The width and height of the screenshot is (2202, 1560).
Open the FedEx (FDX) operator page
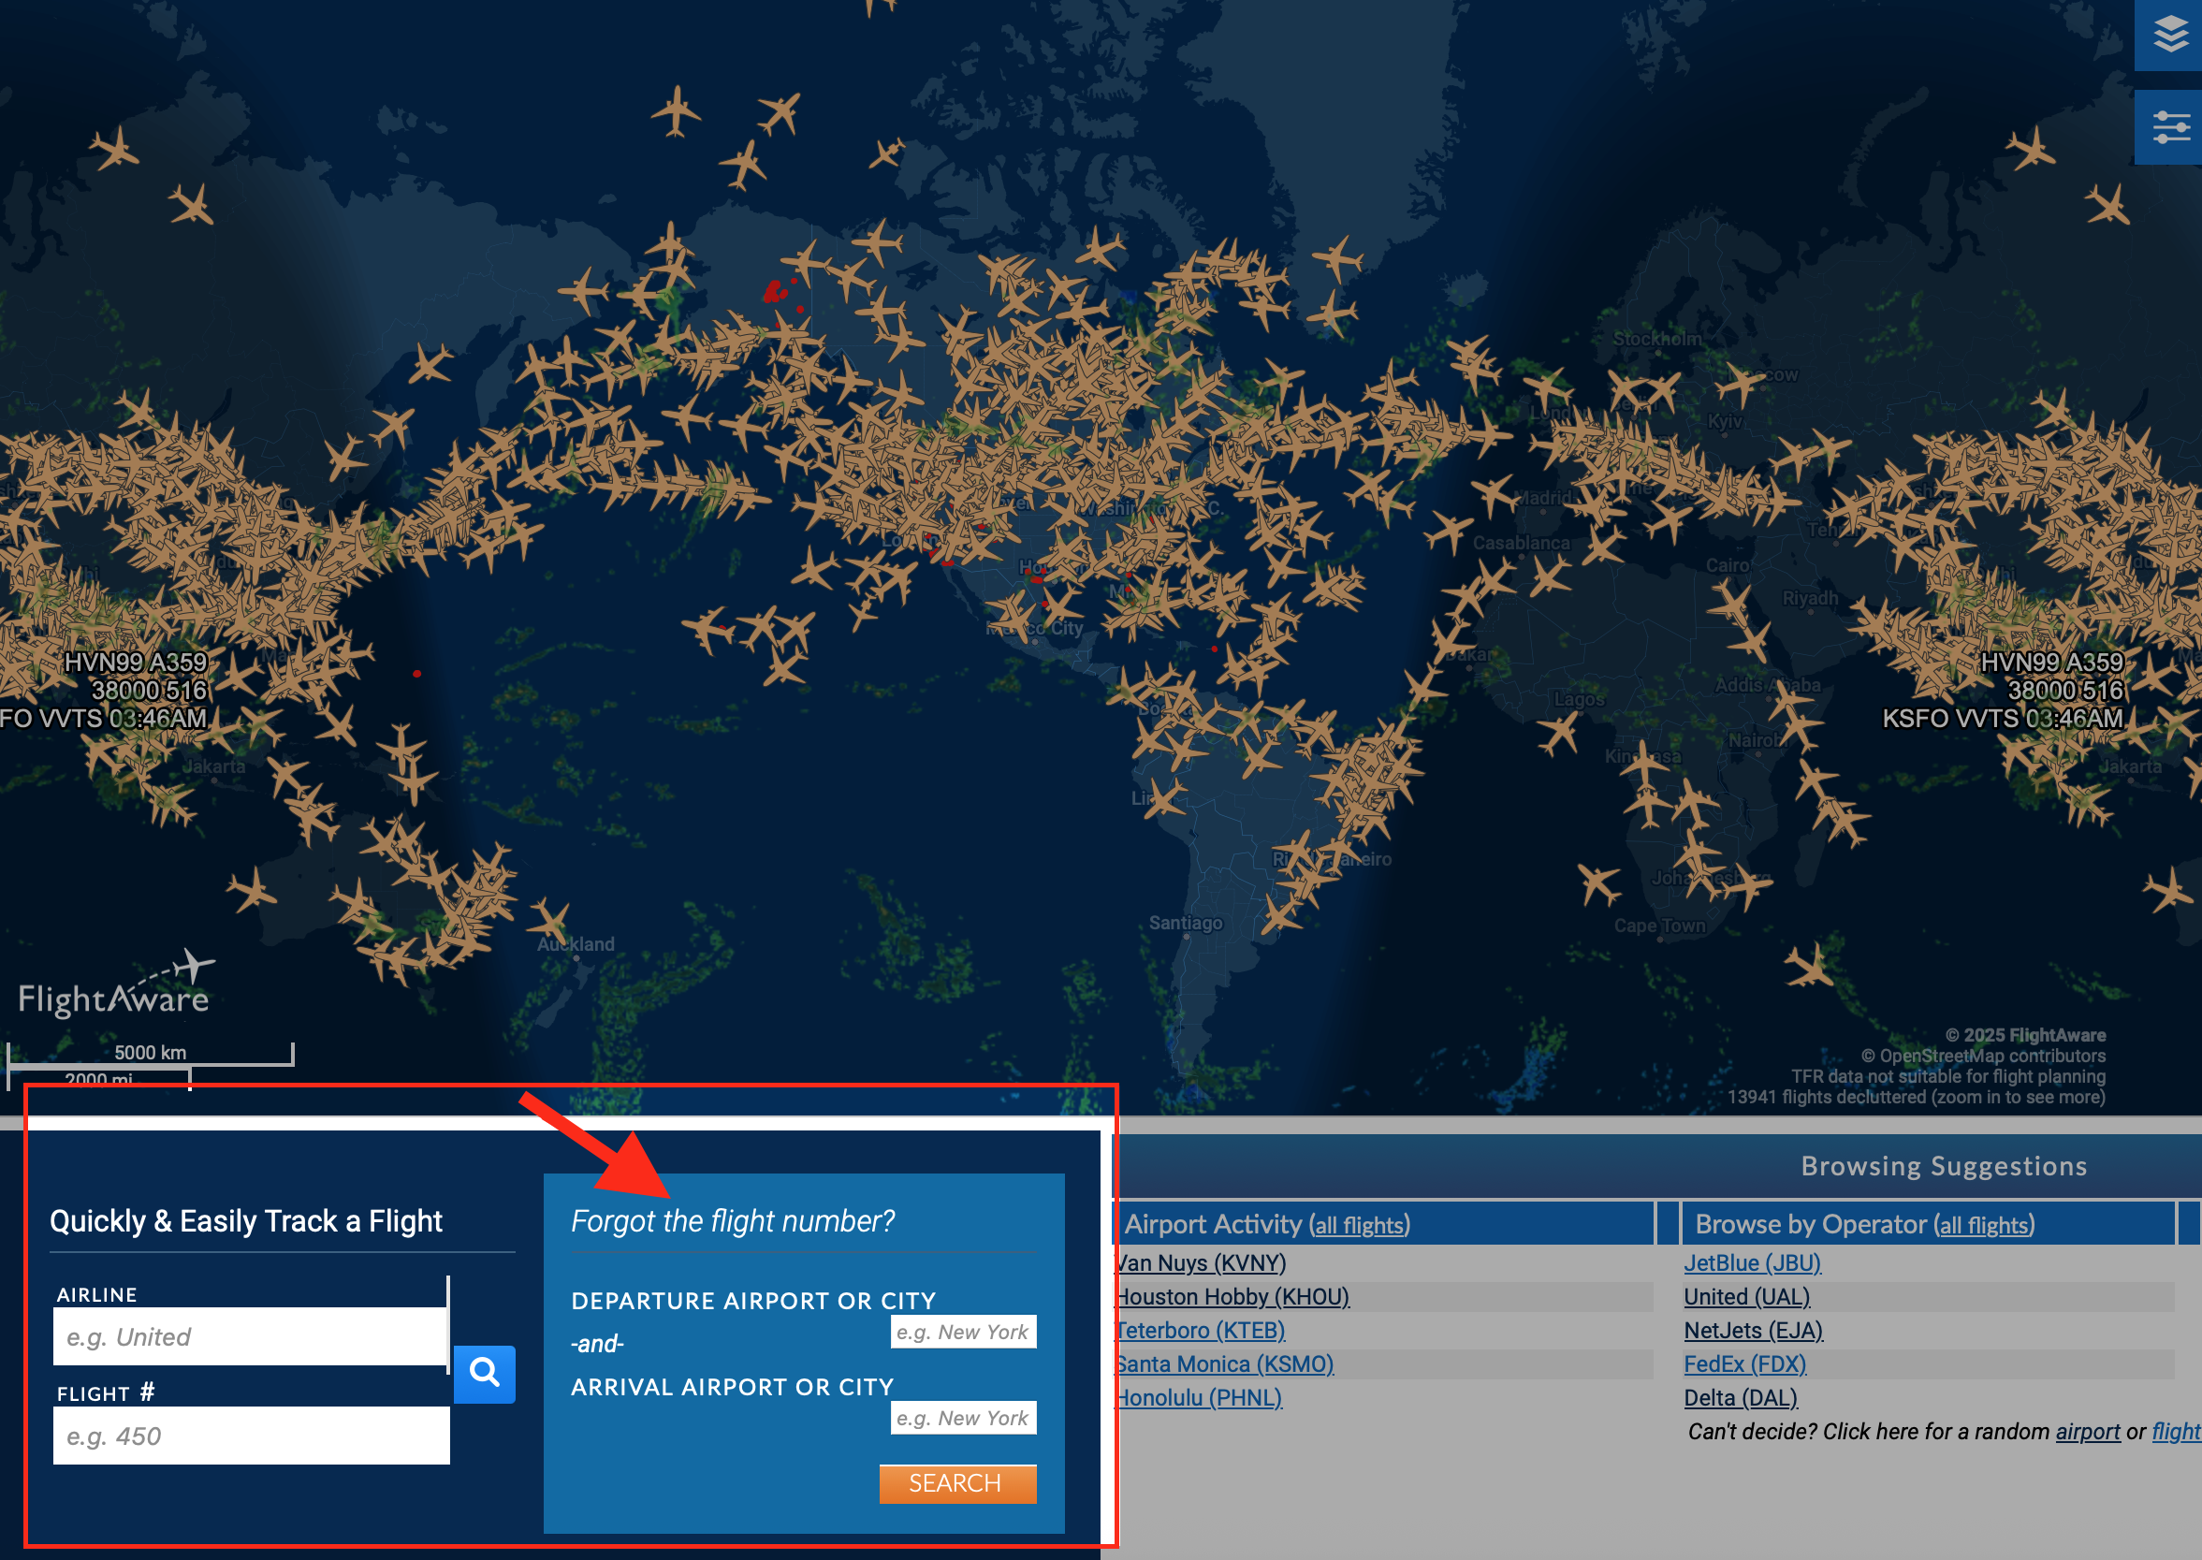1745,1364
